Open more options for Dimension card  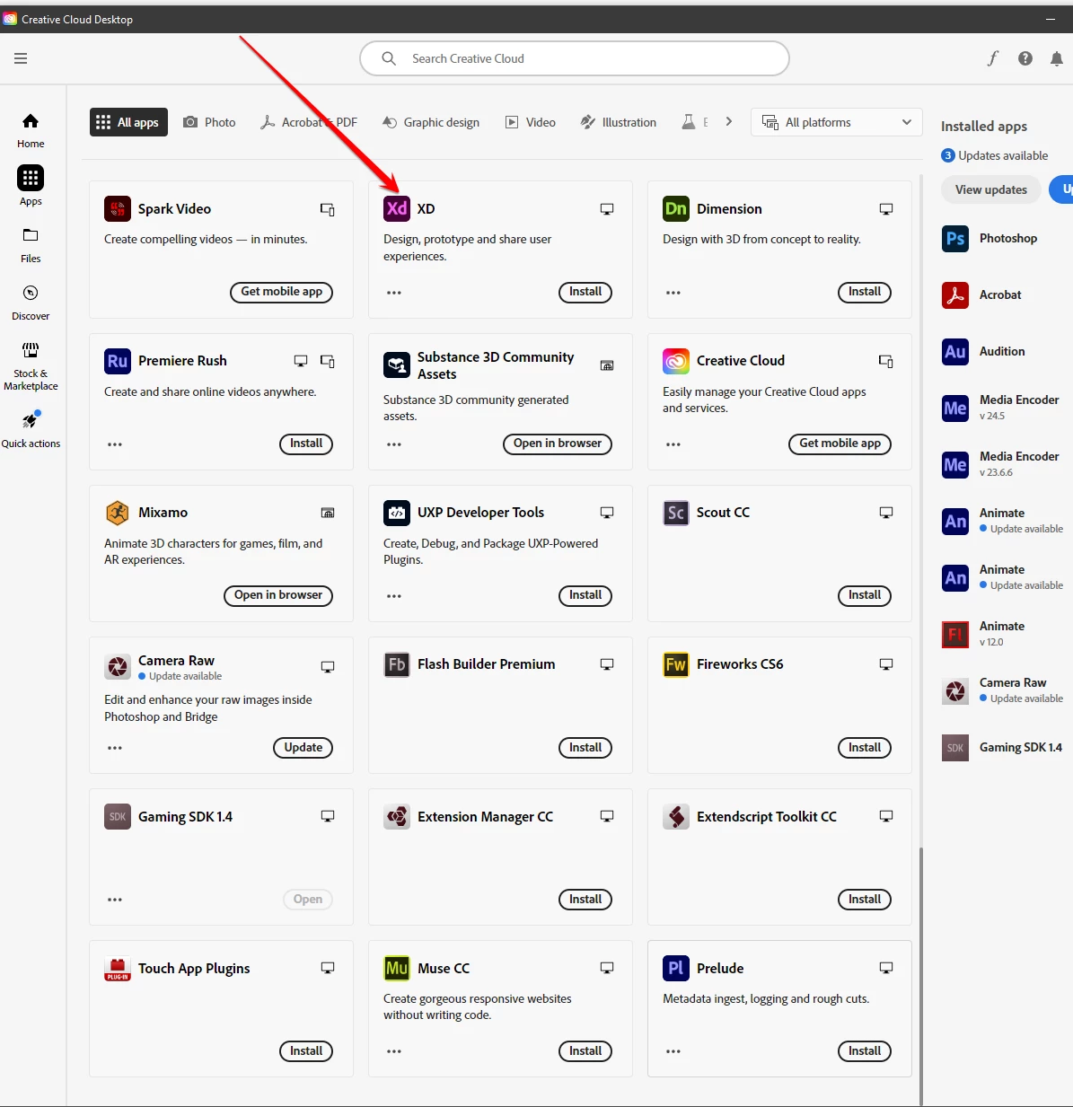click(673, 293)
